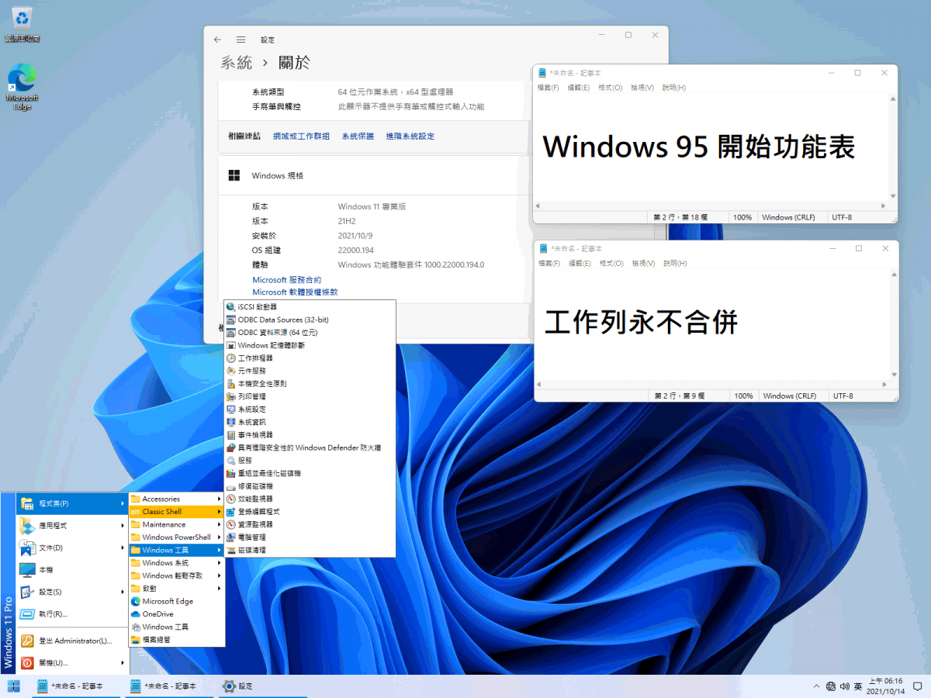Open 列印管理 printer entry
Viewport: 931px width, 698px height.
pos(310,396)
